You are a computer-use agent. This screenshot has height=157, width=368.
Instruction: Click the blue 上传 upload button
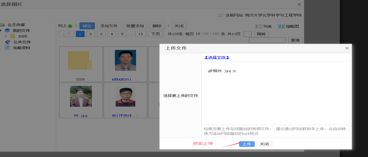247,144
